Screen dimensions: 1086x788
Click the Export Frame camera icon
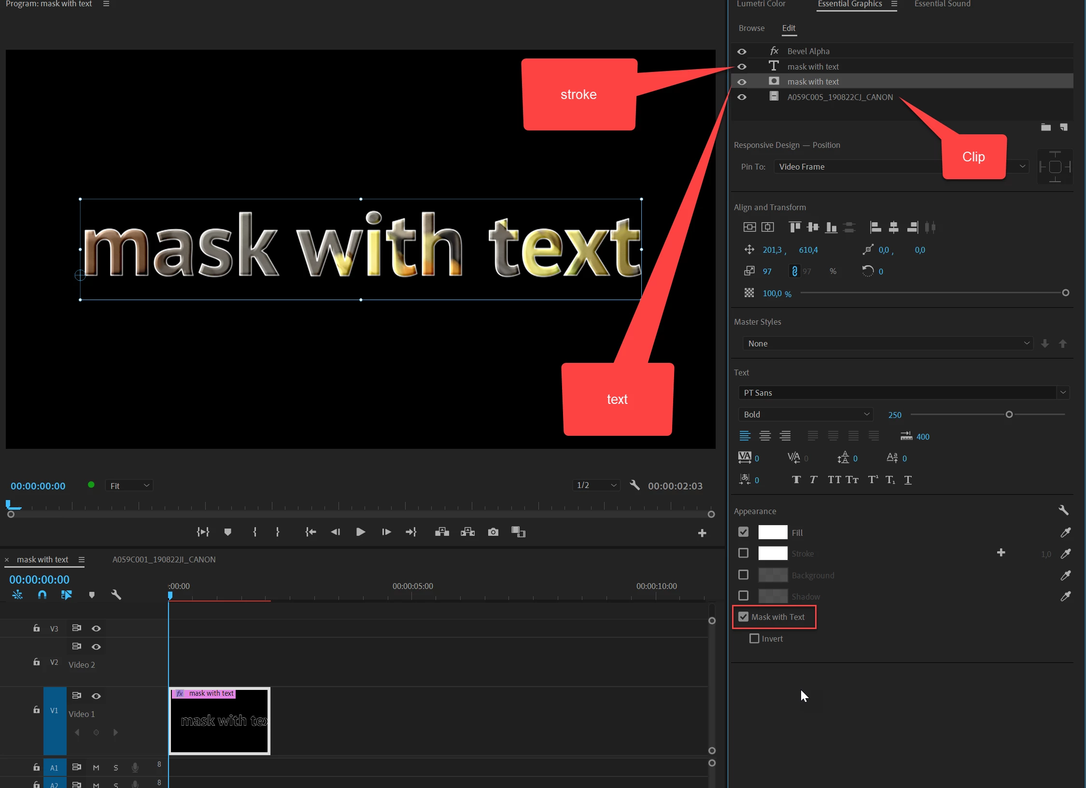pos(493,532)
